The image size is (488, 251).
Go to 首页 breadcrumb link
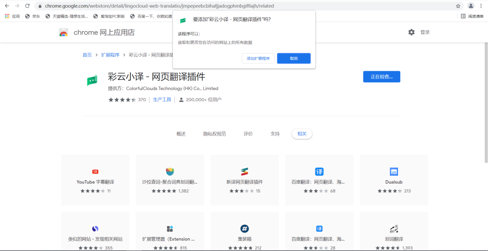pyautogui.click(x=87, y=55)
